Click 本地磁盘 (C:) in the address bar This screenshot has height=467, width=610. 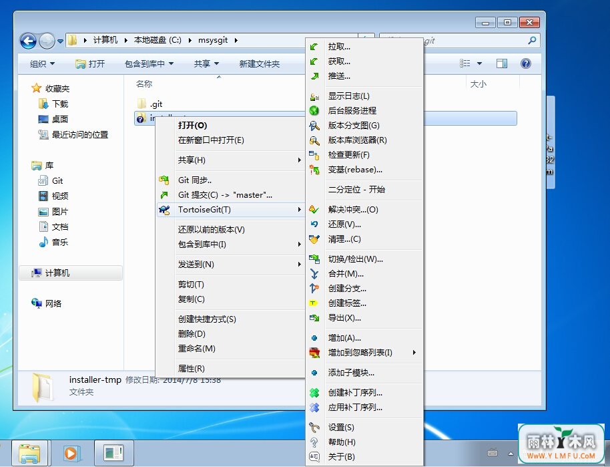(158, 40)
